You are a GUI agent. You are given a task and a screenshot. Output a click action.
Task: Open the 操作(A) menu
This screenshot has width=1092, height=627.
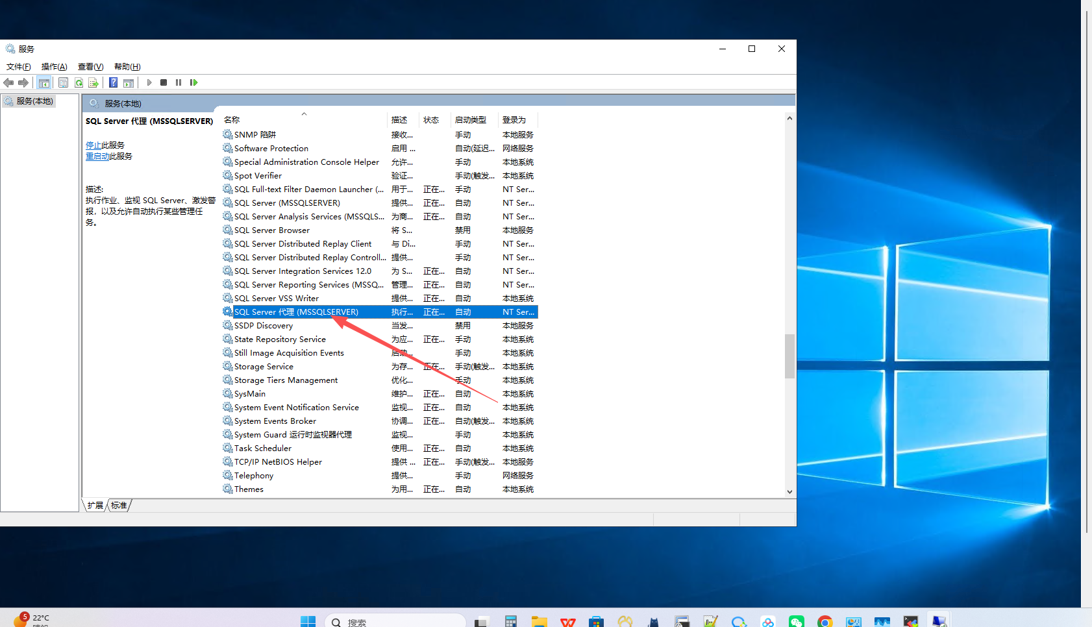55,67
